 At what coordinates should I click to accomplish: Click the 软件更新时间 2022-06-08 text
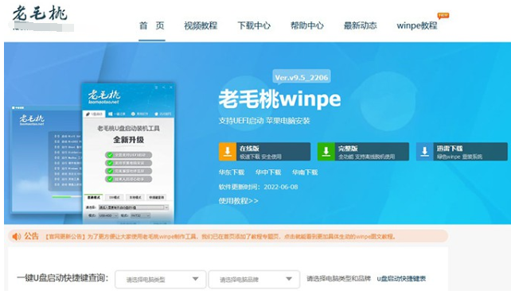(258, 187)
